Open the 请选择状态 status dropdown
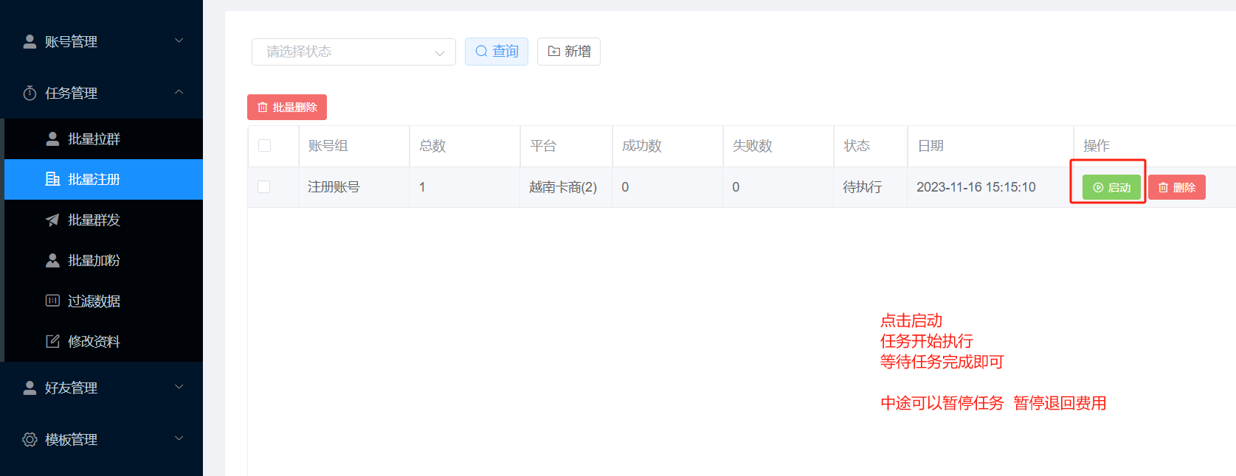 pyautogui.click(x=353, y=52)
